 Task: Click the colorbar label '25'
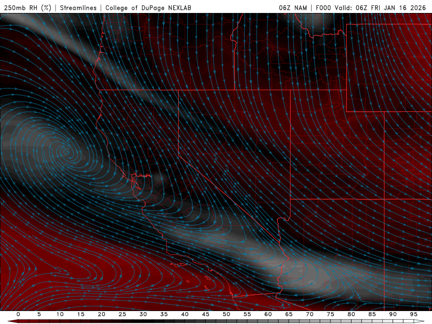coord(123,314)
